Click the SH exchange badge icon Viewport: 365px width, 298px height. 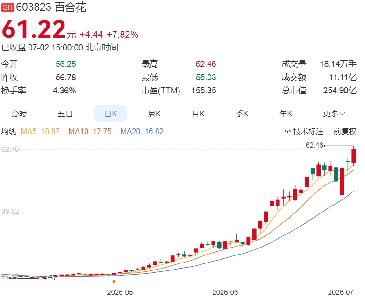tap(8, 7)
